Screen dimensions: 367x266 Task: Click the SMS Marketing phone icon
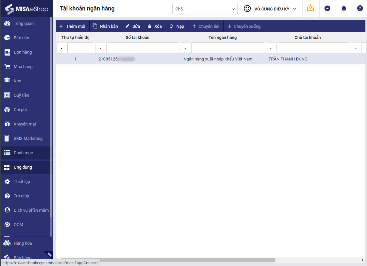7,138
